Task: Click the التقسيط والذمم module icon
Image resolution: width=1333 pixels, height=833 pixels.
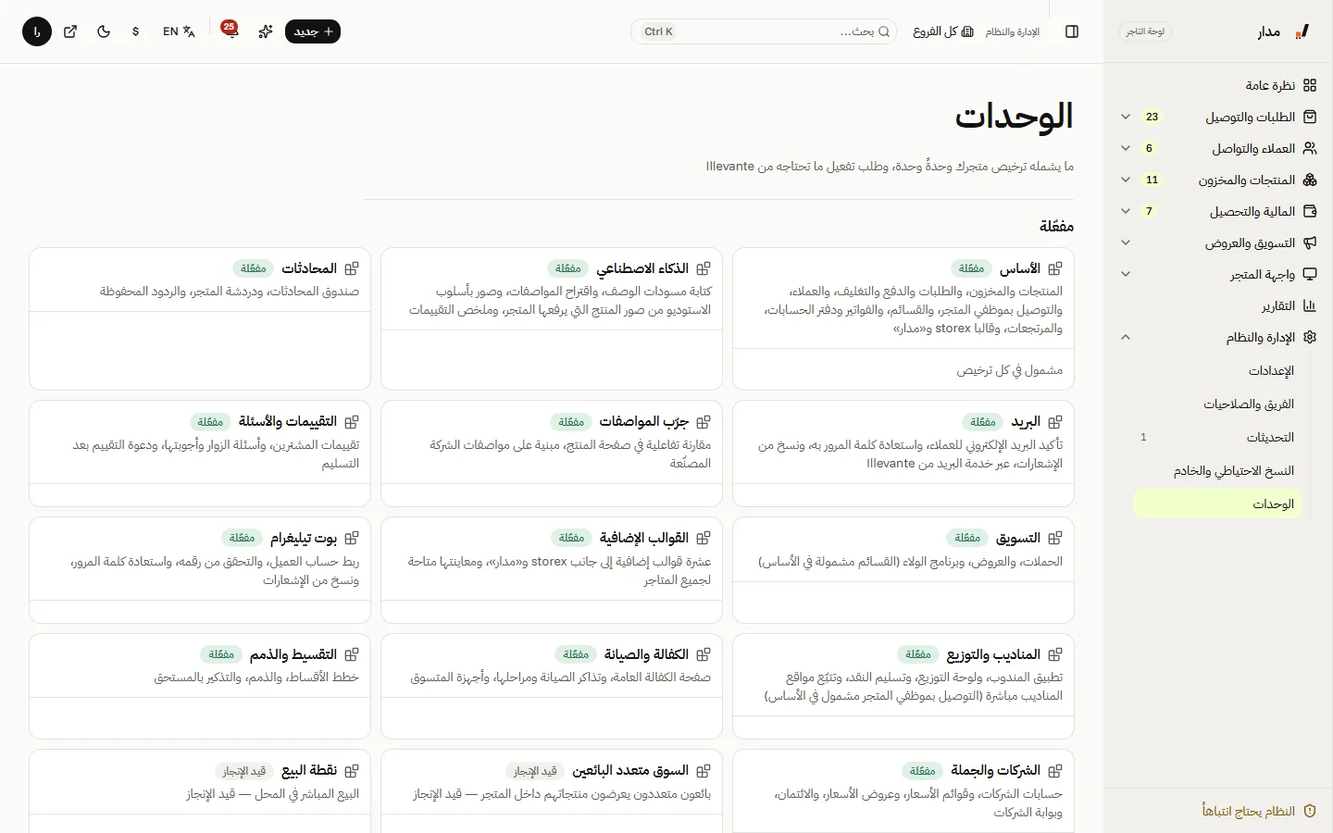Action: coord(352,654)
